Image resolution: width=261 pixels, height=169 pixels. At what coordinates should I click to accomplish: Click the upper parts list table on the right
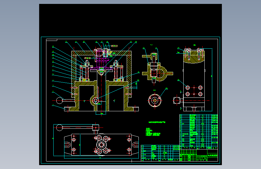click(x=199, y=132)
